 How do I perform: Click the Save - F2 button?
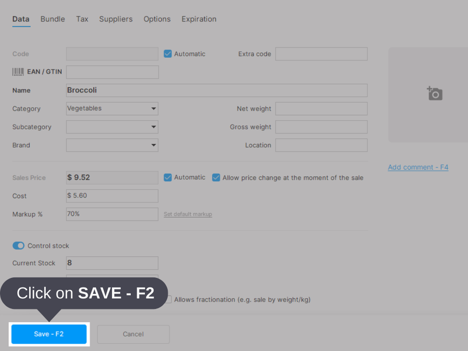(48, 334)
